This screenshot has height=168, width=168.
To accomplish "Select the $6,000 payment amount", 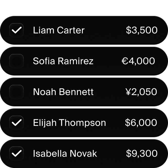I will 141,123.
